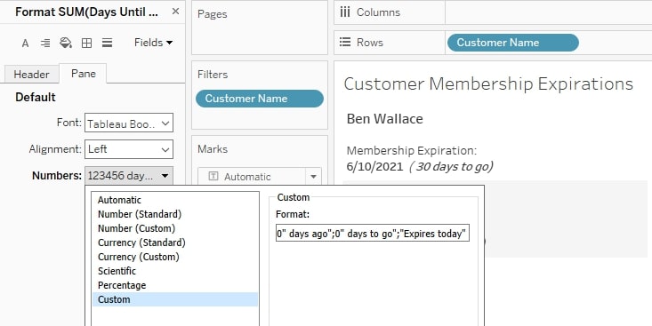Screen dimensions: 652x326
Task: Click the Ben Wallace customer name
Action: (384, 119)
